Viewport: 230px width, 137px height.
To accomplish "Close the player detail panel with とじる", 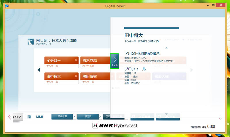I will pyautogui.click(x=114, y=61).
